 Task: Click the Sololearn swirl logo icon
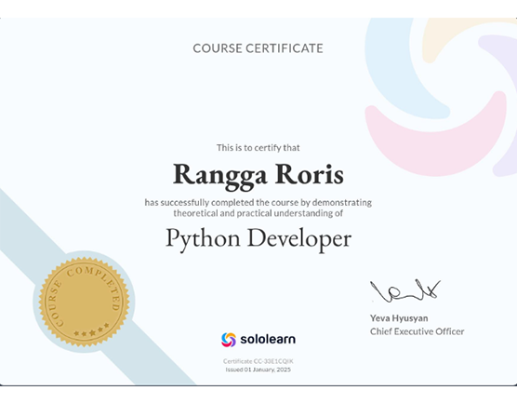229,340
